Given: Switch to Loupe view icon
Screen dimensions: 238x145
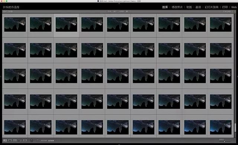Looking at the screenshot, I should point(10,141).
